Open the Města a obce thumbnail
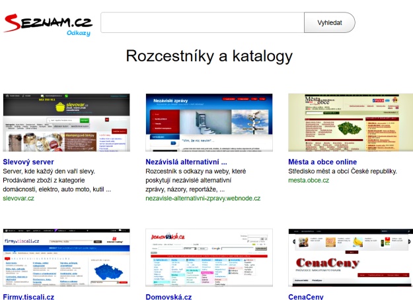Image resolution: width=413 pixels, height=300 pixels. pos(350,123)
